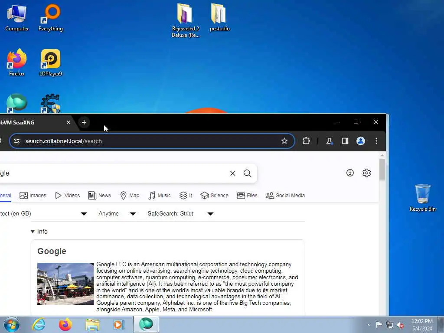Open the SearXNG about info icon
The width and height of the screenshot is (444, 333).
coord(350,173)
